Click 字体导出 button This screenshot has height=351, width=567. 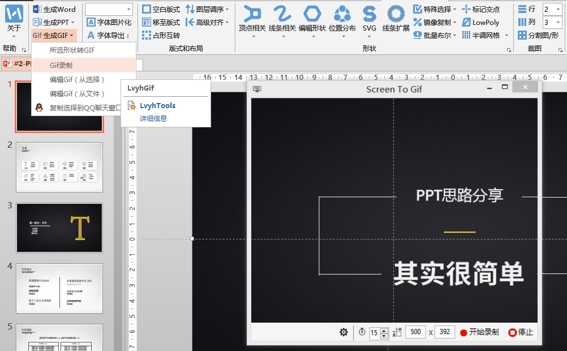tap(109, 36)
